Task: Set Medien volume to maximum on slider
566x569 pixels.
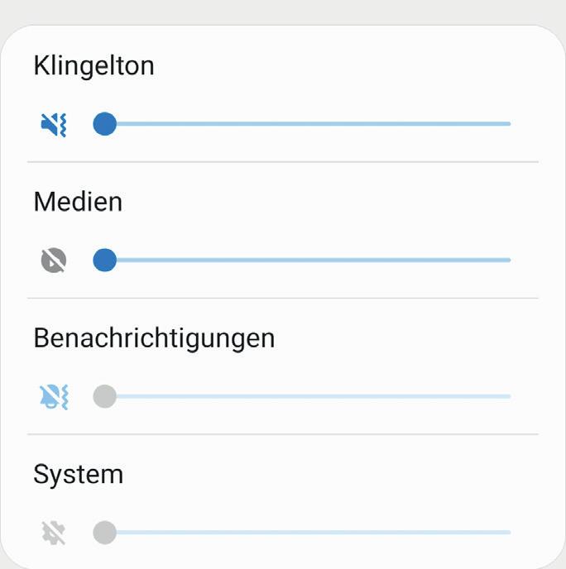Action: pyautogui.click(x=509, y=260)
